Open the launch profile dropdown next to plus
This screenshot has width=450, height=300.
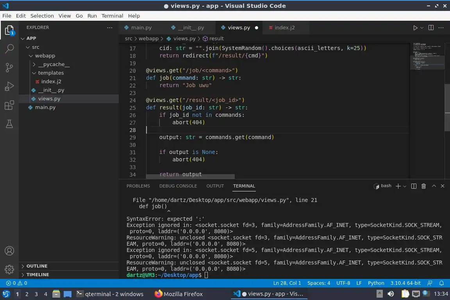pos(405,186)
